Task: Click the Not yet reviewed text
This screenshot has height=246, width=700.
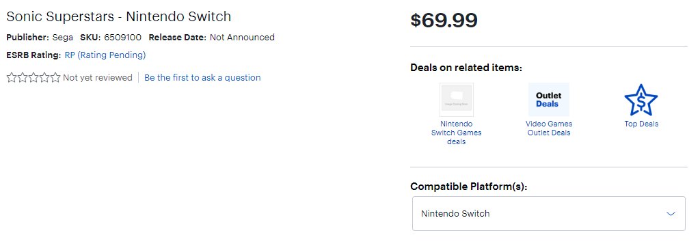Action: point(98,78)
